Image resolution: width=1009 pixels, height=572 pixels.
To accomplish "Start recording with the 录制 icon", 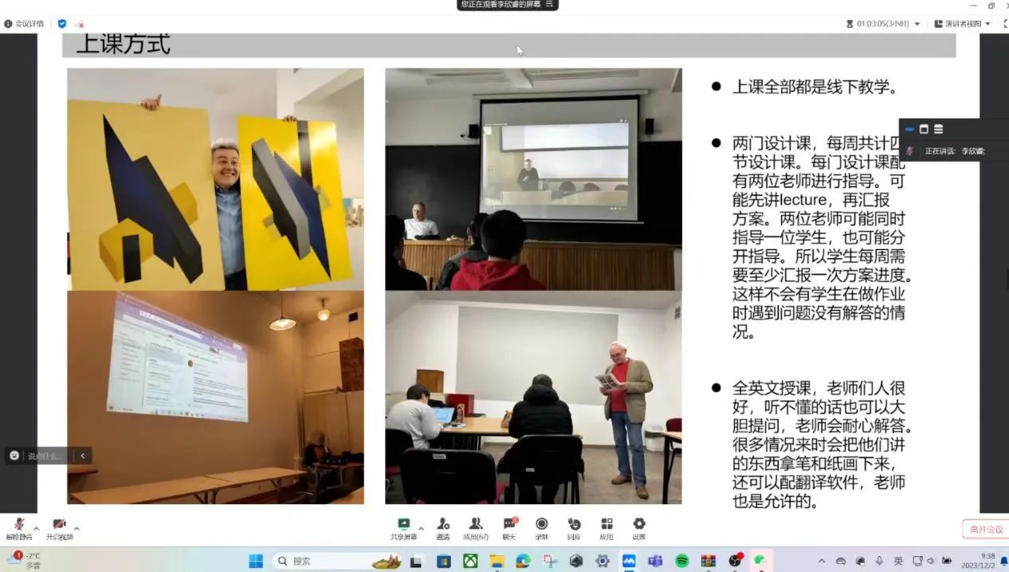I will (542, 526).
